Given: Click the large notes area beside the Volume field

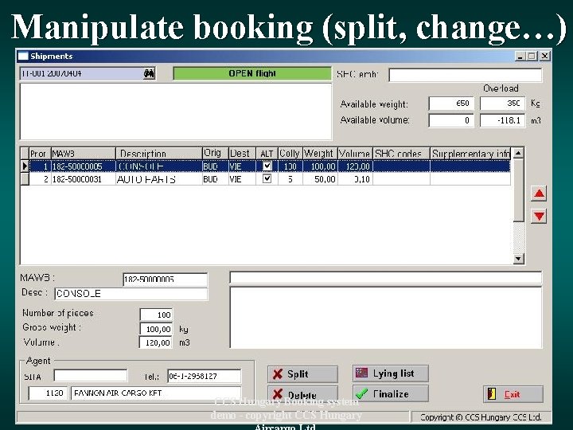Looking at the screenshot, I should click(x=385, y=318).
